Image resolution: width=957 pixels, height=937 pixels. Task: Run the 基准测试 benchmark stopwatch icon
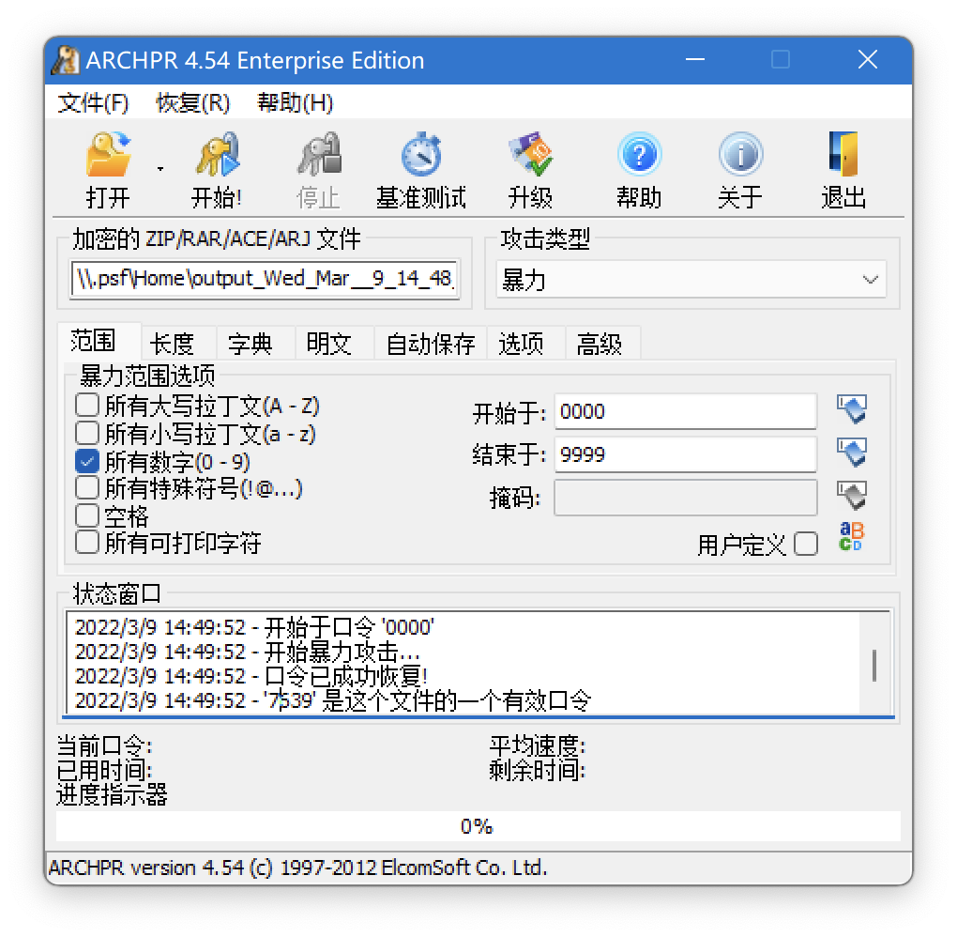421,155
